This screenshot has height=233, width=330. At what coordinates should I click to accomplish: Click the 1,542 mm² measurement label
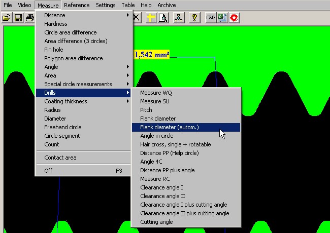[152, 54]
